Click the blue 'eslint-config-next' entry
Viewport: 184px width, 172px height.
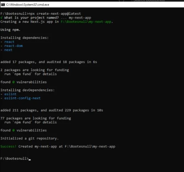point(22,98)
